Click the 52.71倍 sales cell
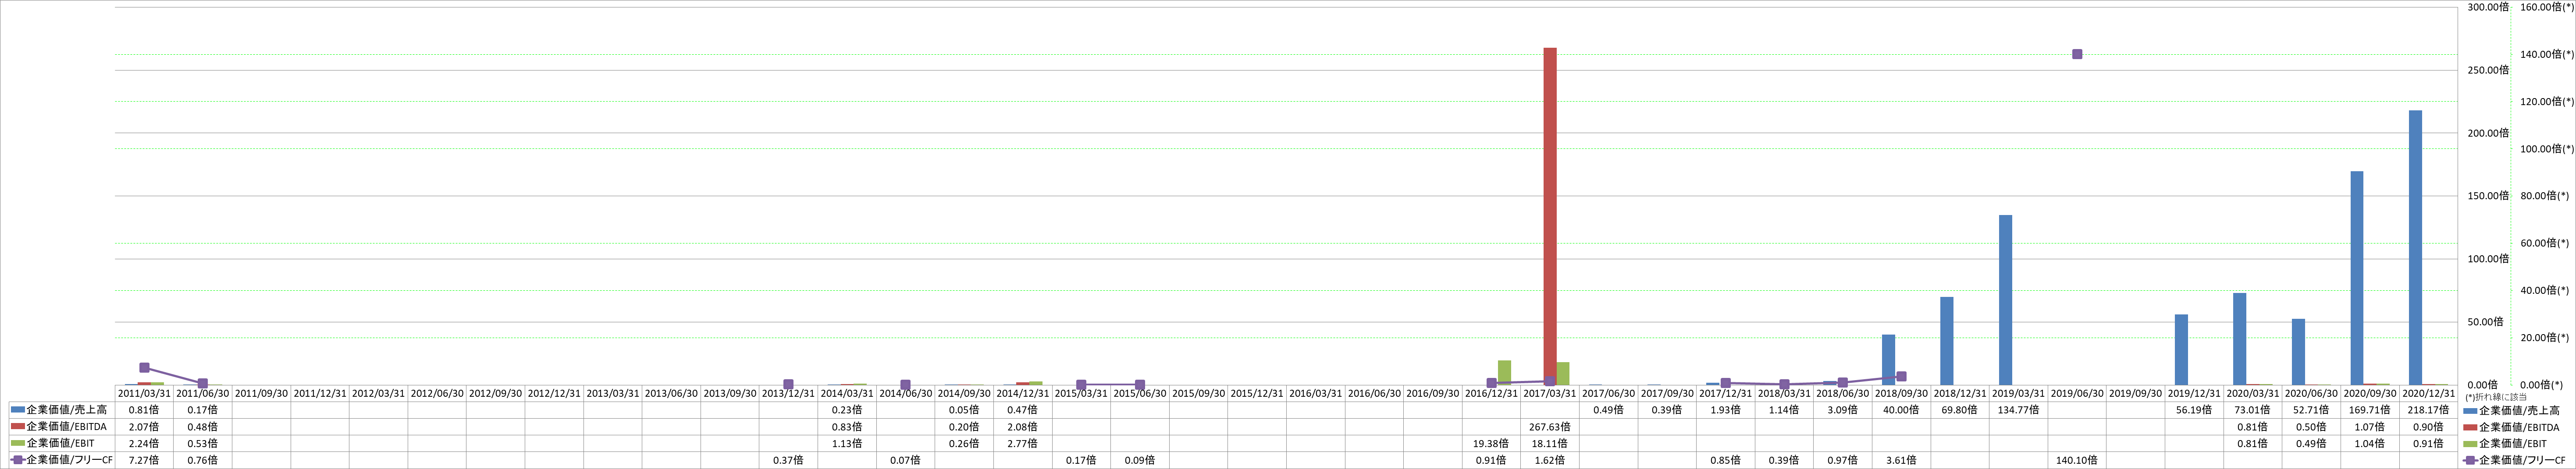2576x469 pixels. pos(2311,410)
